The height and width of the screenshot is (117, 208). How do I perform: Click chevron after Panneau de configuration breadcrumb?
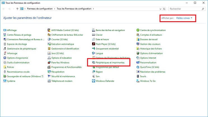55,9
